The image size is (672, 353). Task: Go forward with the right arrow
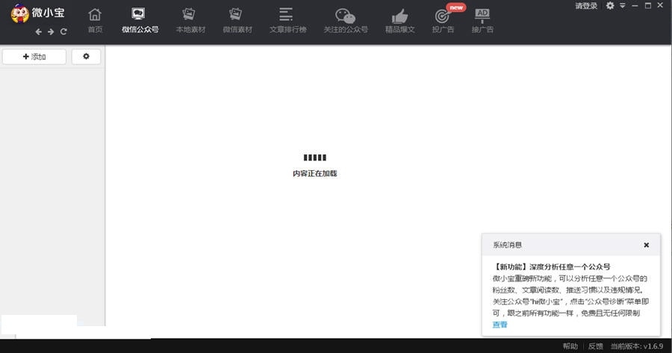(51, 31)
